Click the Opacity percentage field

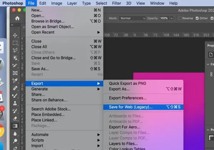point(164,18)
